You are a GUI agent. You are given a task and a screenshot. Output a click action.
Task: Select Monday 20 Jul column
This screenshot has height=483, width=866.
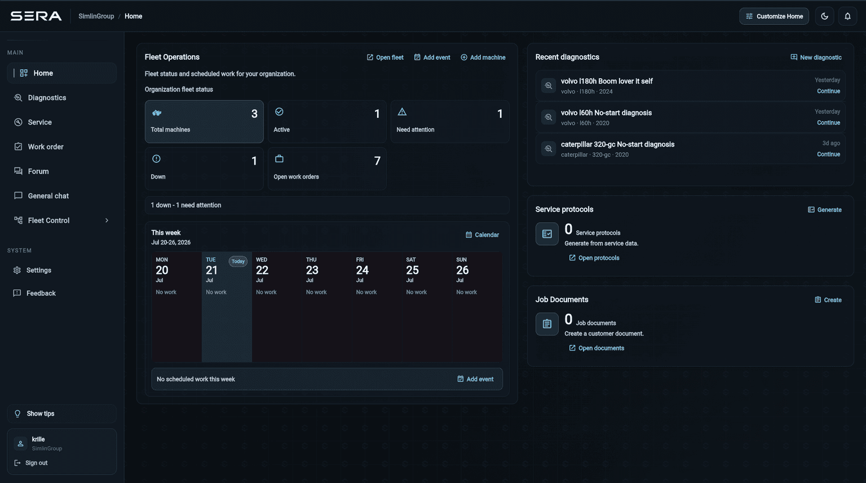click(x=176, y=307)
